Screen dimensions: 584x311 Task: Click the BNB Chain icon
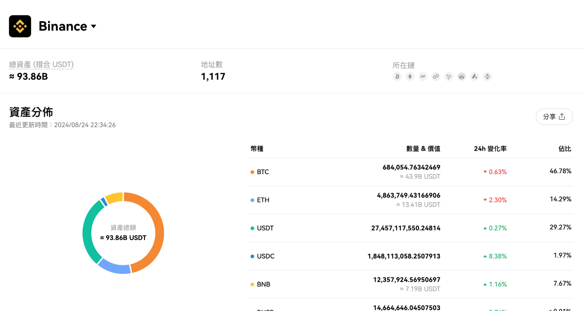[487, 77]
